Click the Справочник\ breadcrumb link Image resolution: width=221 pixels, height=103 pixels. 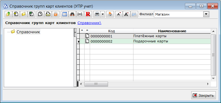point(89,23)
